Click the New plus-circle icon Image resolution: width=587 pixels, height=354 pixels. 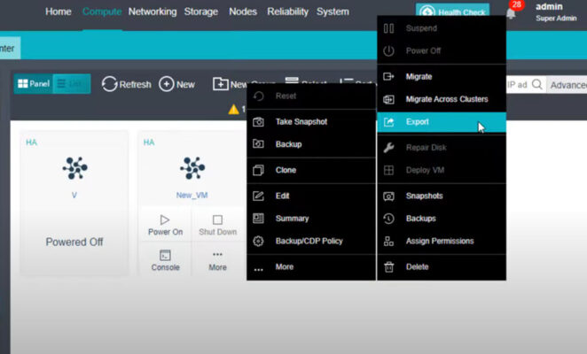pos(166,84)
